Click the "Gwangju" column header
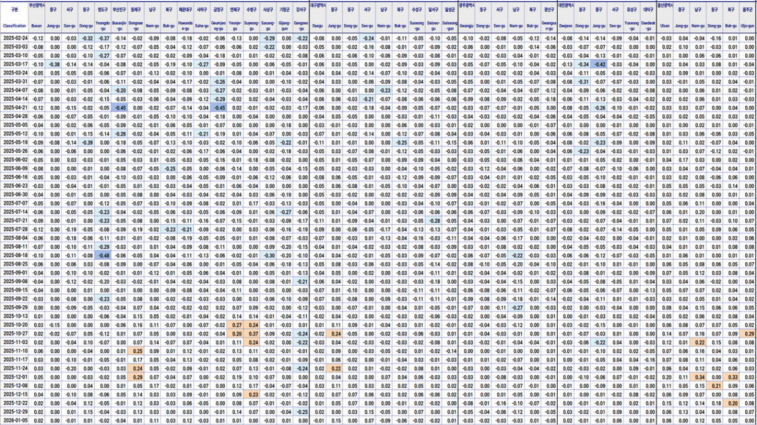This screenshot has height=425, width=757. point(466,26)
